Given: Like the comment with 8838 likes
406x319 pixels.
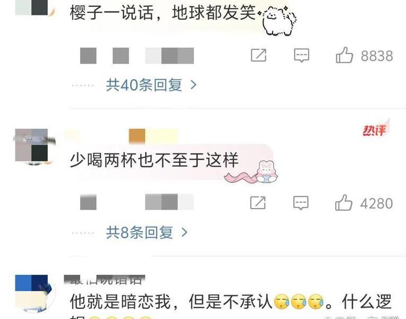Looking at the screenshot, I should (344, 55).
